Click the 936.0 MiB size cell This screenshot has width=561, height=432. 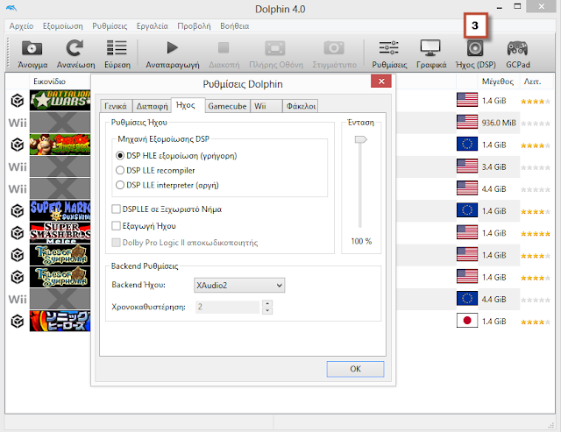tap(499, 123)
